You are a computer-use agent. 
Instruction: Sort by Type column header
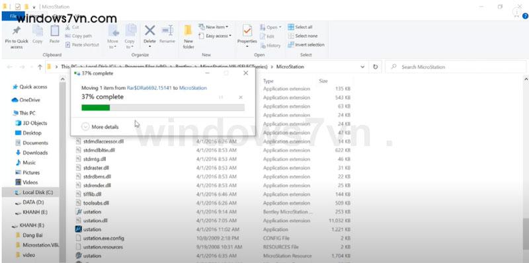point(268,81)
